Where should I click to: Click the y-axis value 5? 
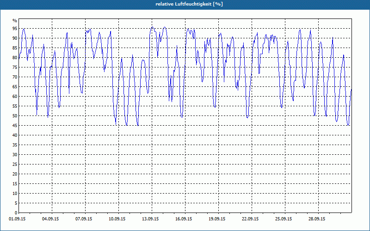click(16, 203)
